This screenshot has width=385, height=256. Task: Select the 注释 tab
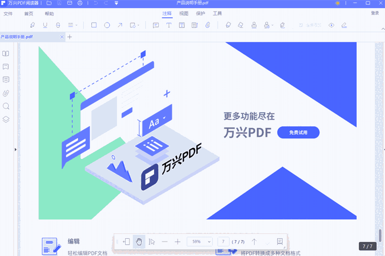point(167,13)
